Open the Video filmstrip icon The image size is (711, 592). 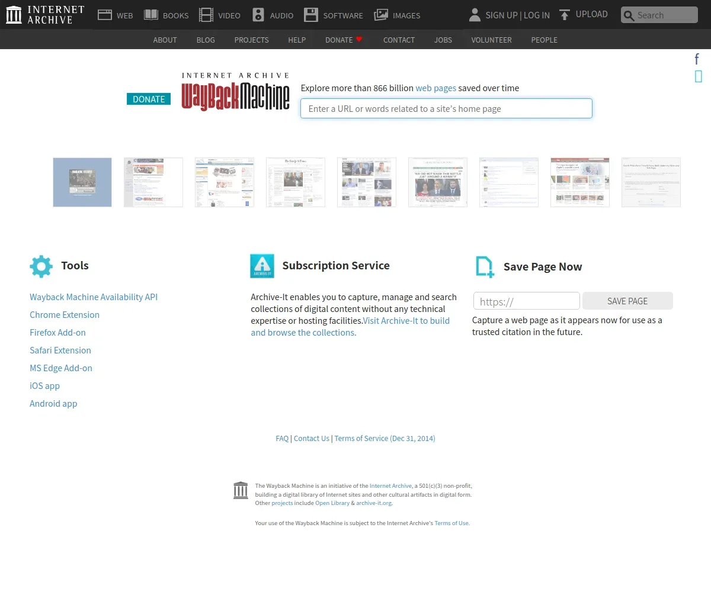click(206, 15)
